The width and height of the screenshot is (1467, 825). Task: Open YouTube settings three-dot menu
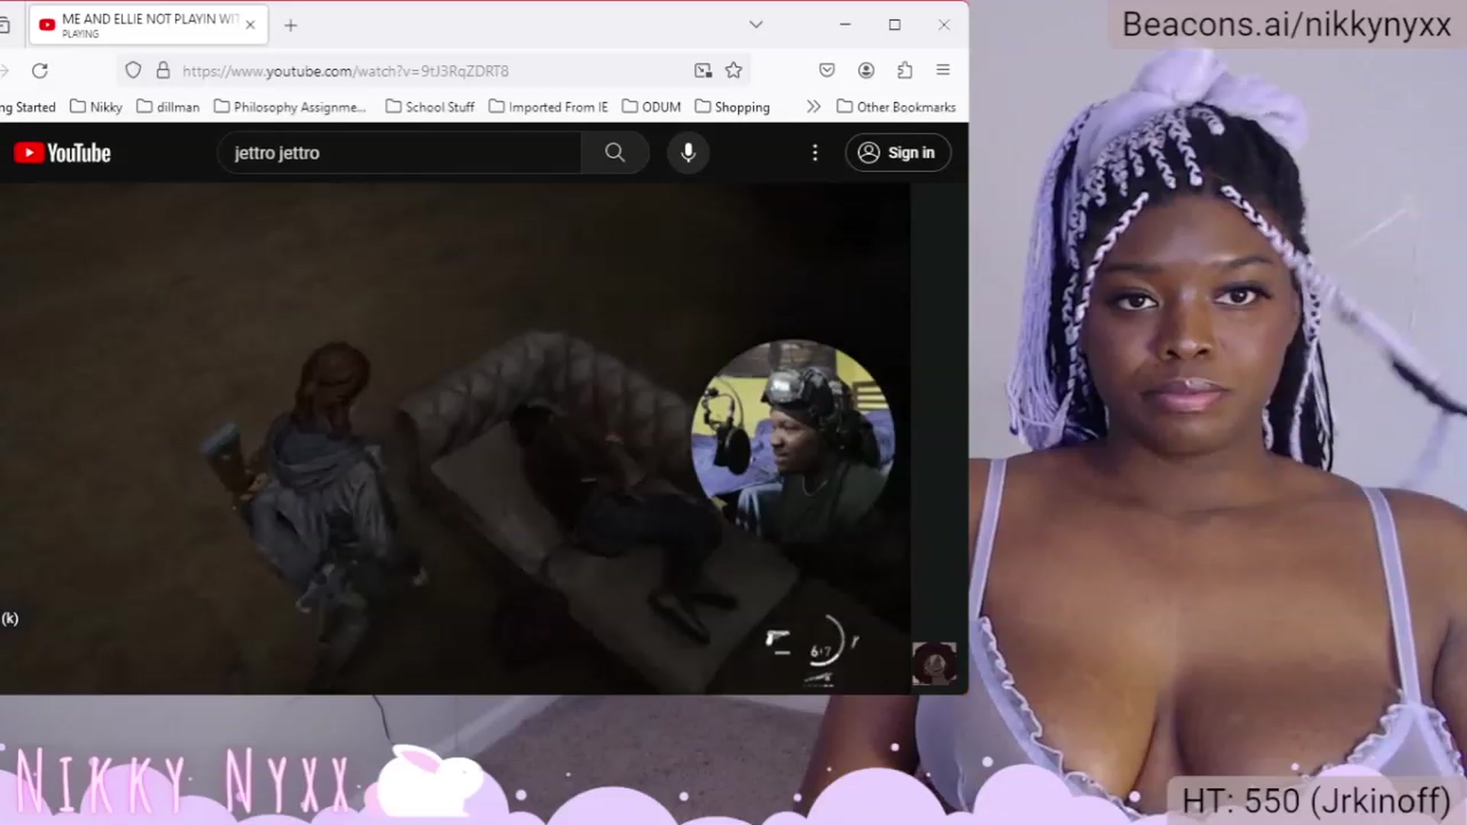tap(815, 153)
